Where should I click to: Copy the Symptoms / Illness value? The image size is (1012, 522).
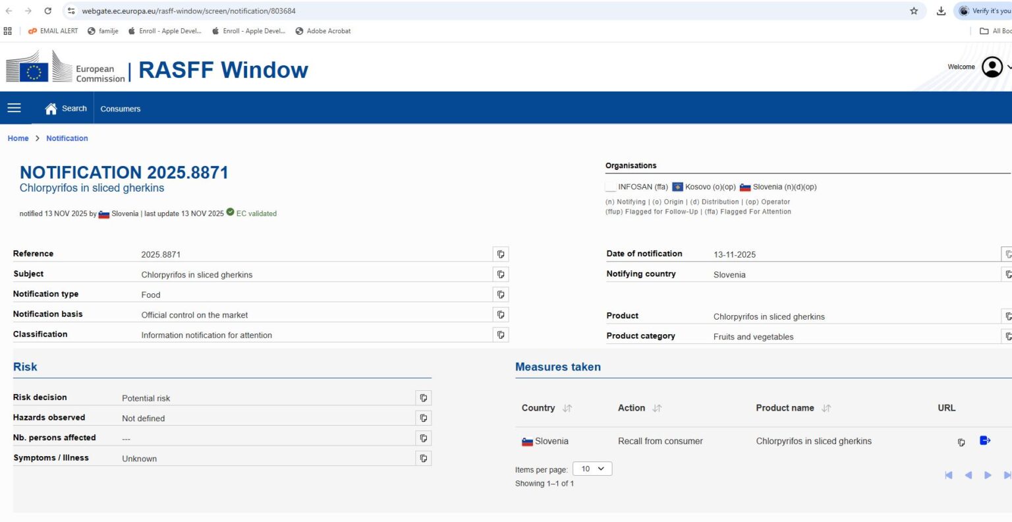[424, 458]
